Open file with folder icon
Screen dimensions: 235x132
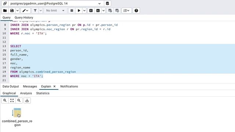click(x=5, y=11)
